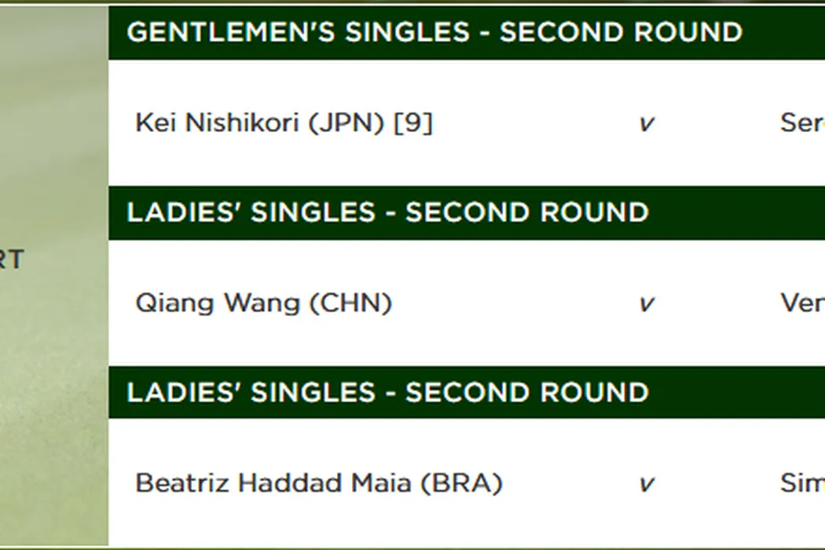Click the "v" separator in Haddad Maia's match

(646, 484)
